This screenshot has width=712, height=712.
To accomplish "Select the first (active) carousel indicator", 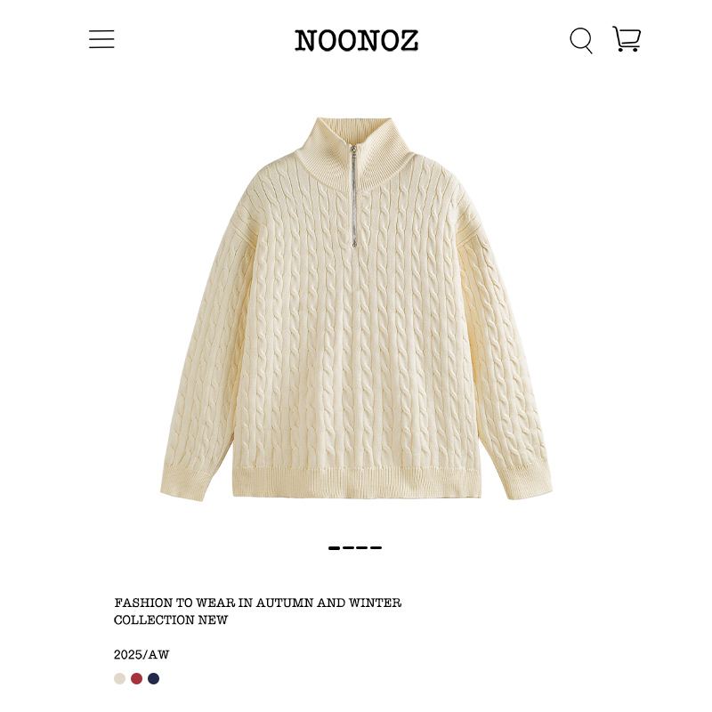I will pyautogui.click(x=335, y=548).
